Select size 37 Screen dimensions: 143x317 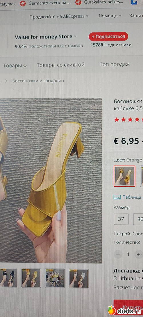click(x=121, y=219)
